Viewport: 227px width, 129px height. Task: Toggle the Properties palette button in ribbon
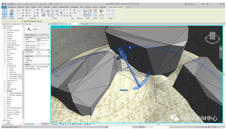point(12,15)
